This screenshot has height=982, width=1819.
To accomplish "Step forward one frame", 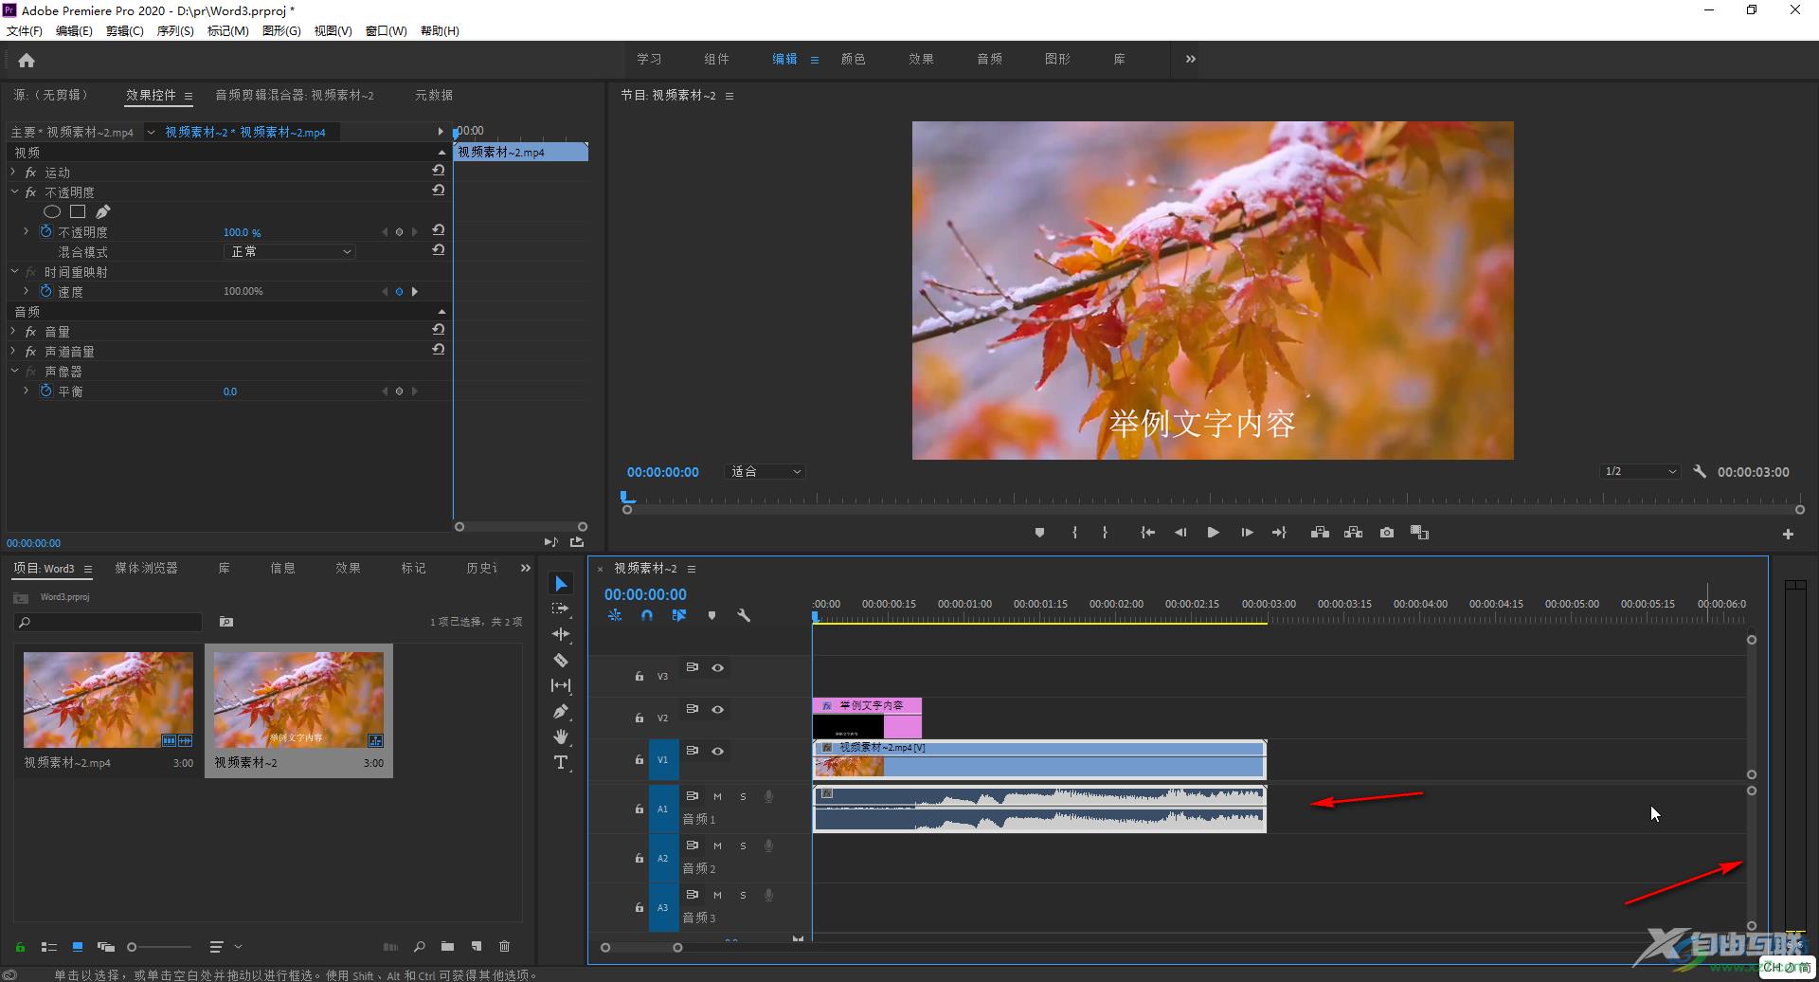I will tap(1247, 533).
